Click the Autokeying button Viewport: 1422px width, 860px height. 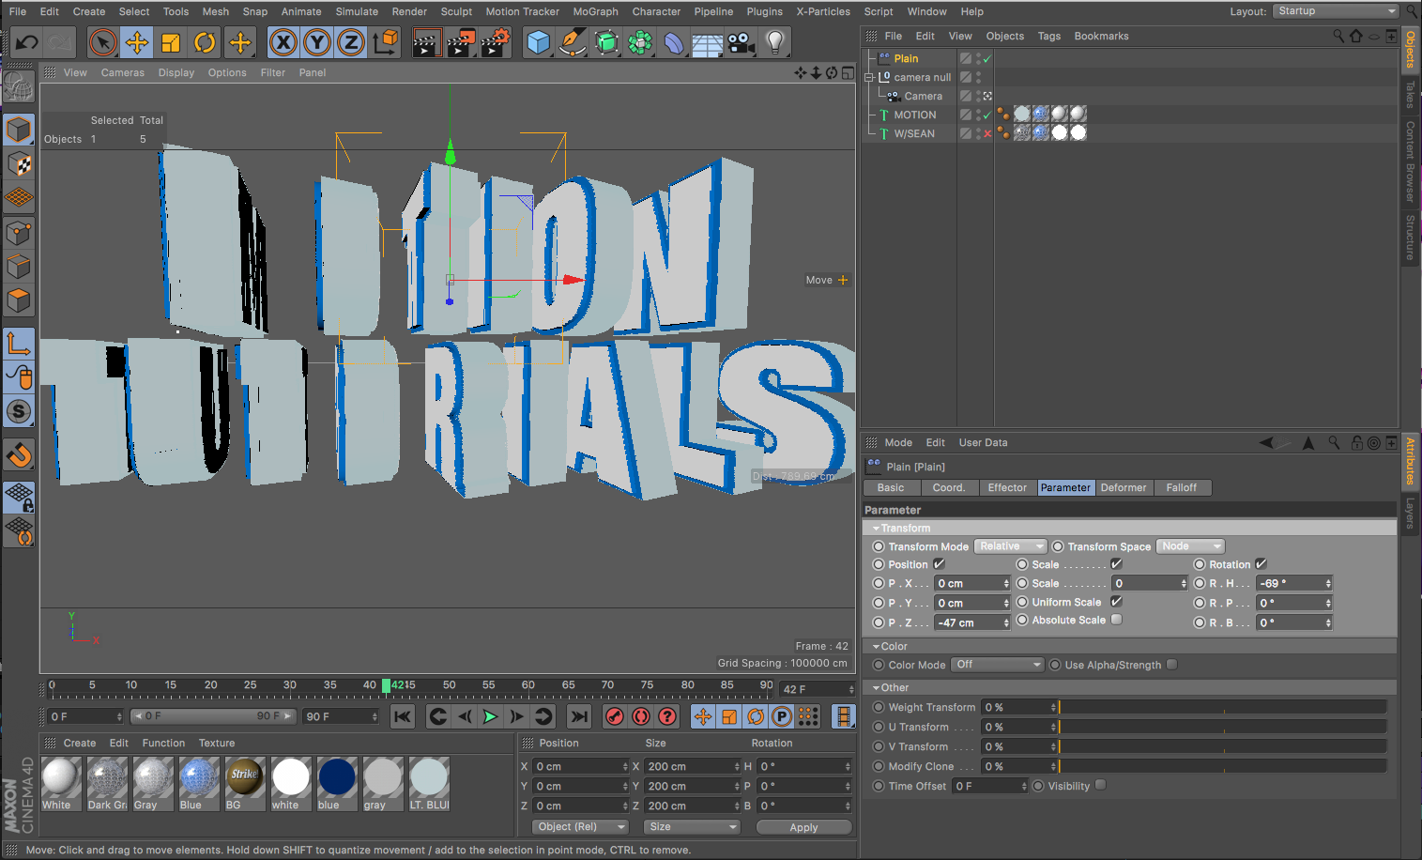tap(641, 716)
